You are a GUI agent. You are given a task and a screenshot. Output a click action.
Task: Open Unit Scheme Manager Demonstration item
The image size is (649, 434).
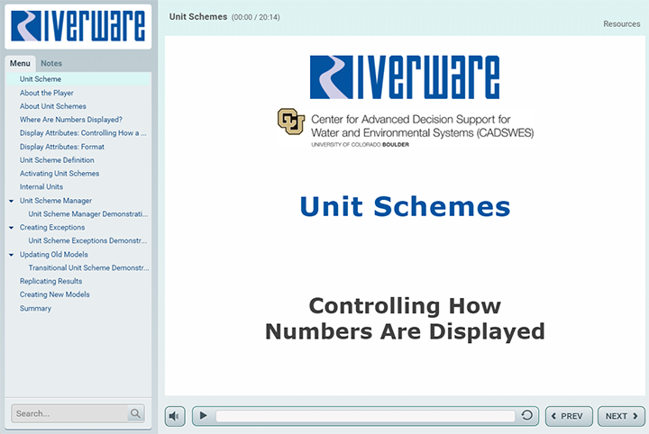click(x=88, y=214)
